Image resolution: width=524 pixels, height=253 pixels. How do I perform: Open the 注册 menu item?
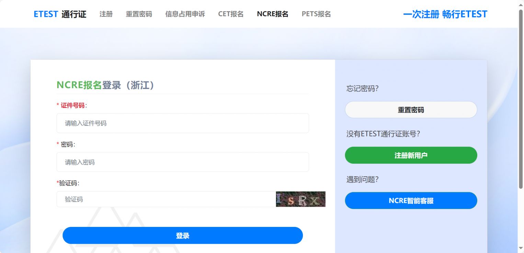point(106,14)
